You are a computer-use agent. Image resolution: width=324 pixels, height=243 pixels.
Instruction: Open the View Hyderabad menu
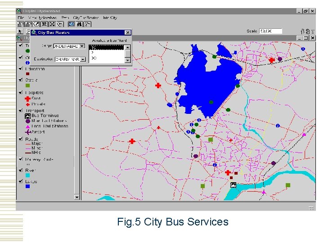coord(42,18)
